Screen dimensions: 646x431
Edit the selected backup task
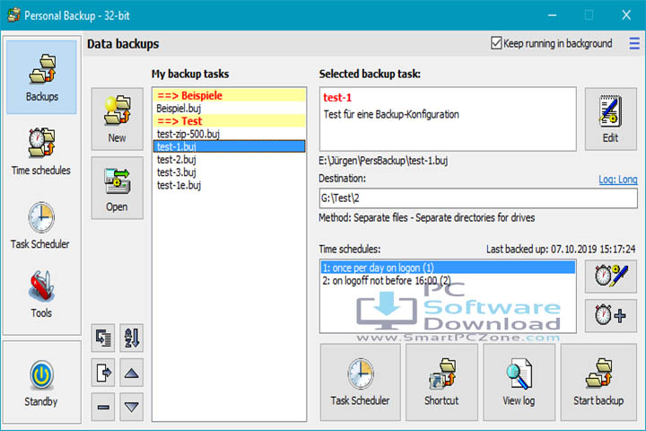611,119
